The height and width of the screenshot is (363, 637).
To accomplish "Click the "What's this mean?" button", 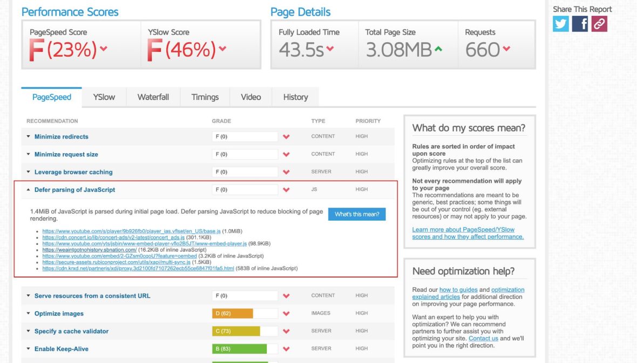I will pyautogui.click(x=357, y=214).
